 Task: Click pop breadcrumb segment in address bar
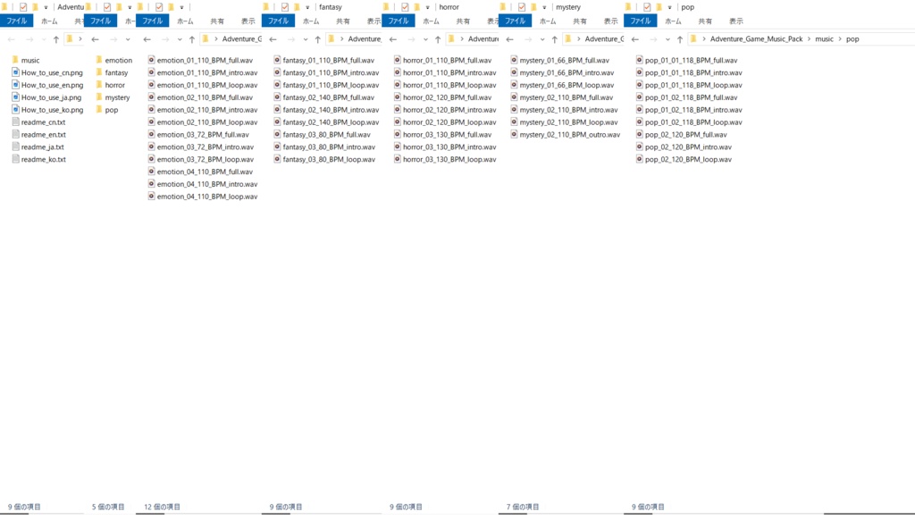point(852,39)
